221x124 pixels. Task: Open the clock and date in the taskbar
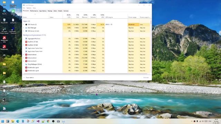[216, 121]
